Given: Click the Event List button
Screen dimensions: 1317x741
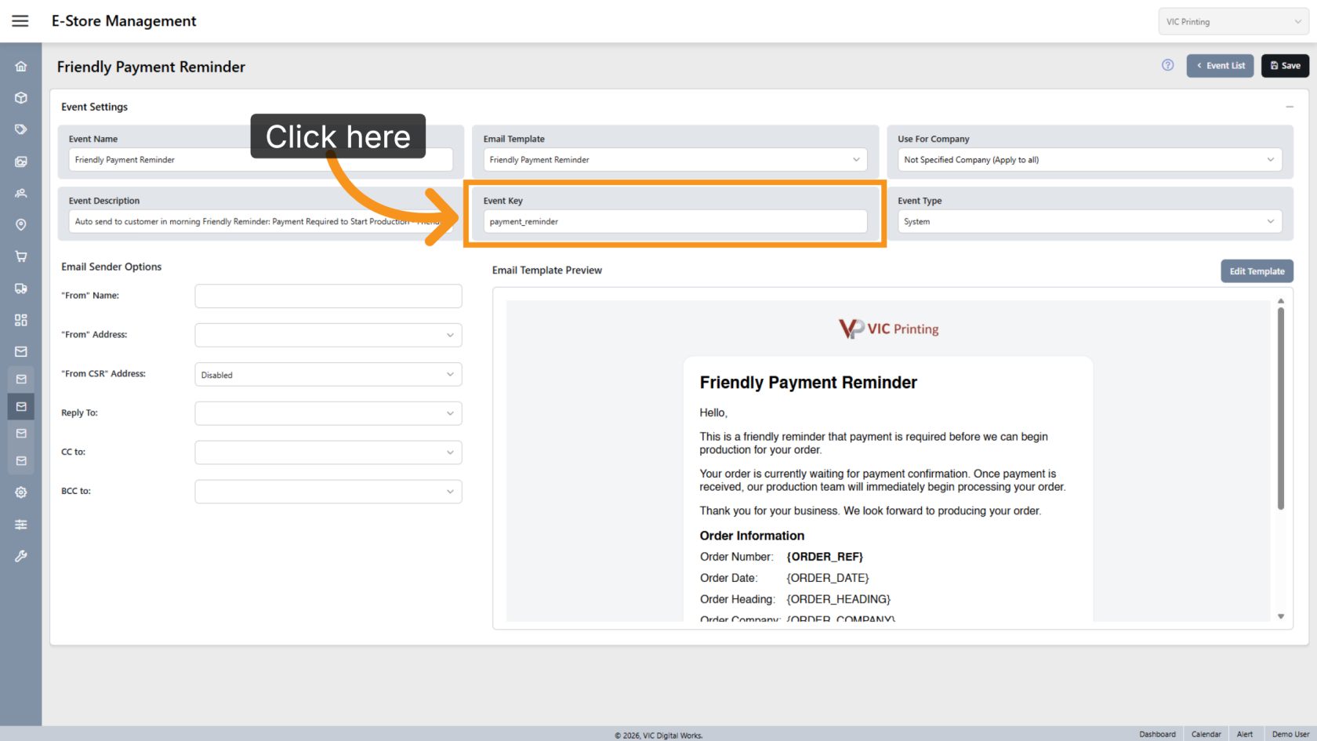Looking at the screenshot, I should [x=1221, y=66].
